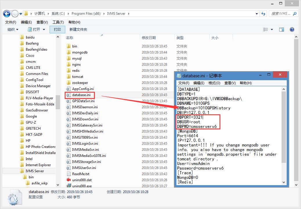
Task: Click the avfile_wkp folder in tree
Action: pos(39,183)
